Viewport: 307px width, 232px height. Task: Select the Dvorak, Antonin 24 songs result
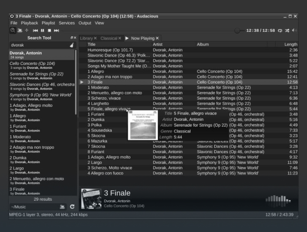pyautogui.click(x=42, y=55)
